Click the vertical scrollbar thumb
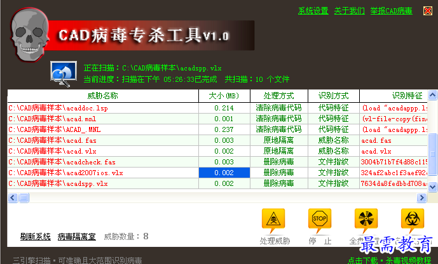Screen dimensions: 438x264 pos(432,154)
